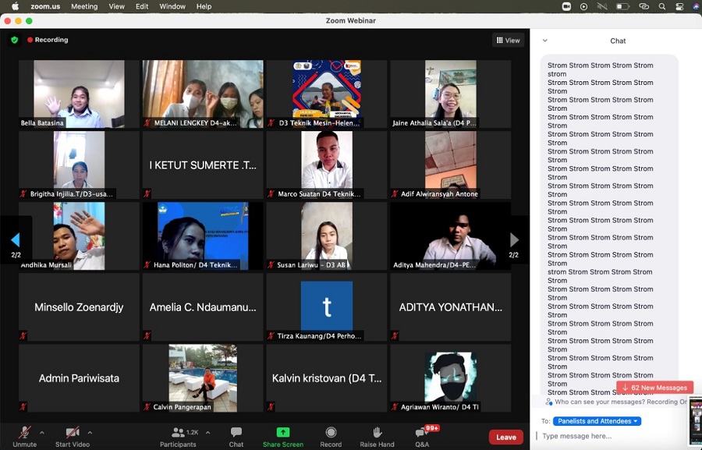Click the red Leave button

(505, 437)
